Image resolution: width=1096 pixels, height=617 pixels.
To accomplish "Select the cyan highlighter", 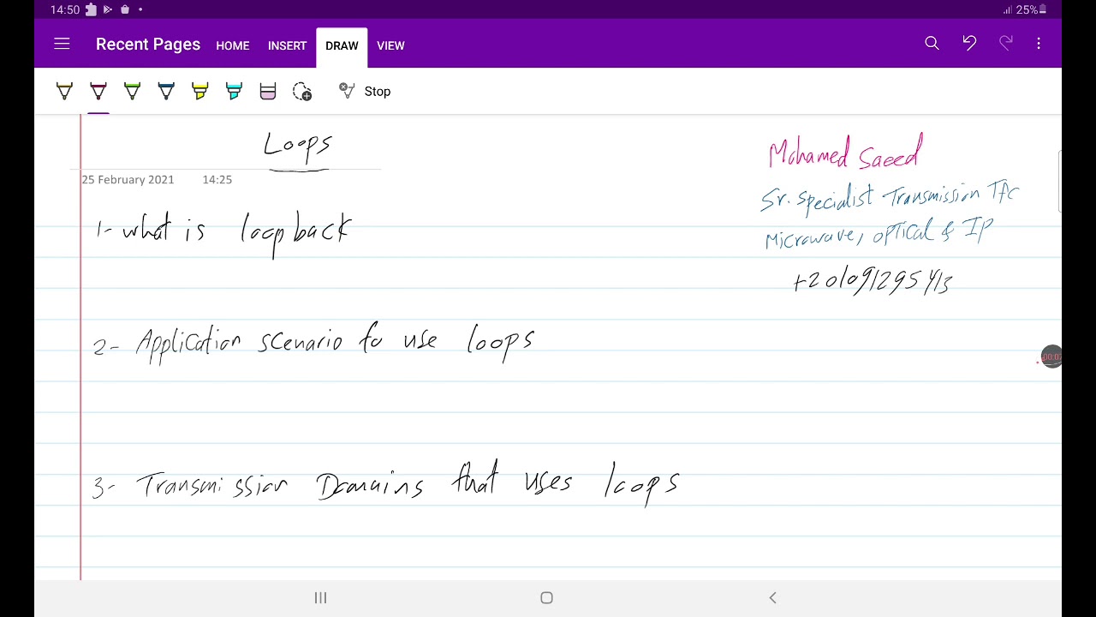I will point(234,91).
